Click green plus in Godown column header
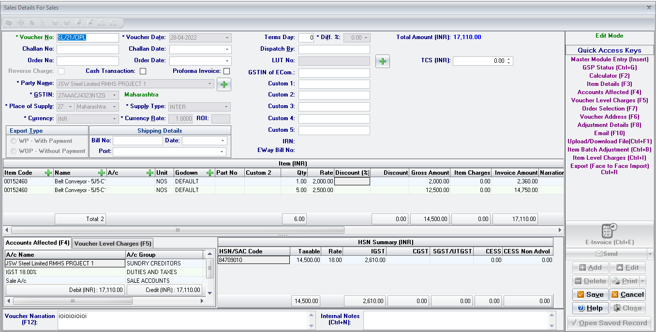Image resolution: width=656 pixels, height=332 pixels. coord(210,173)
